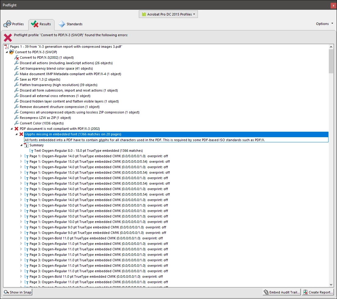Select the Glyphs missing in embedded font row

176,134
